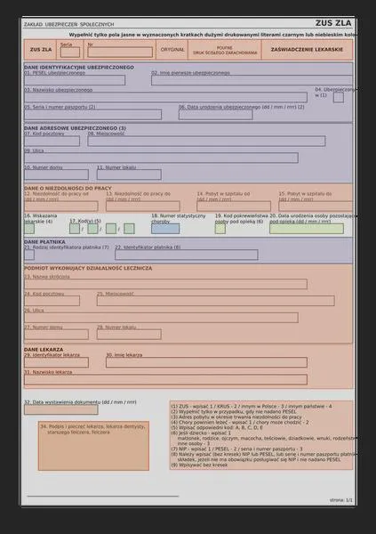The image size is (376, 534).
Task: Click the first Kod(y) green box
Action: [x=75, y=229]
